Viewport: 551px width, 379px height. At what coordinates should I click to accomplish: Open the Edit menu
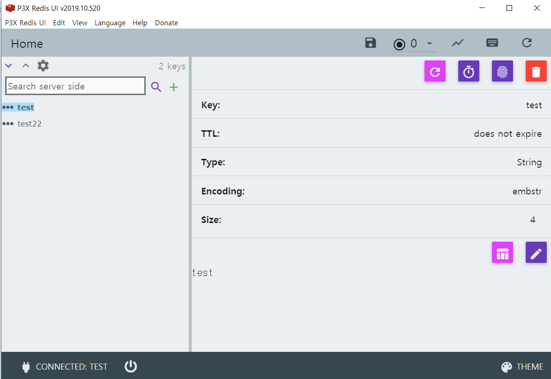pos(59,23)
